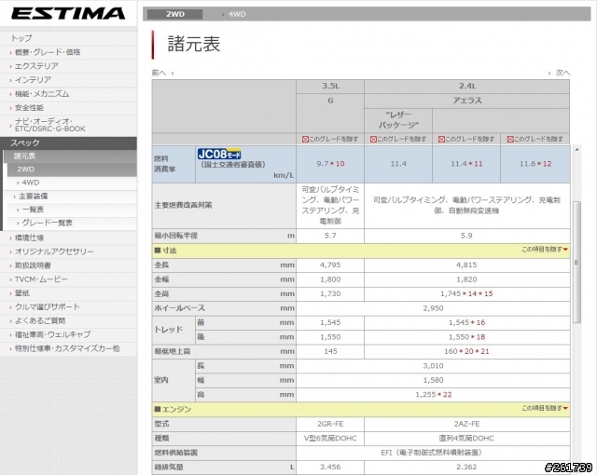597x475 pixels.
Task: Click the 4,795 overall length value
Action: pos(330,265)
